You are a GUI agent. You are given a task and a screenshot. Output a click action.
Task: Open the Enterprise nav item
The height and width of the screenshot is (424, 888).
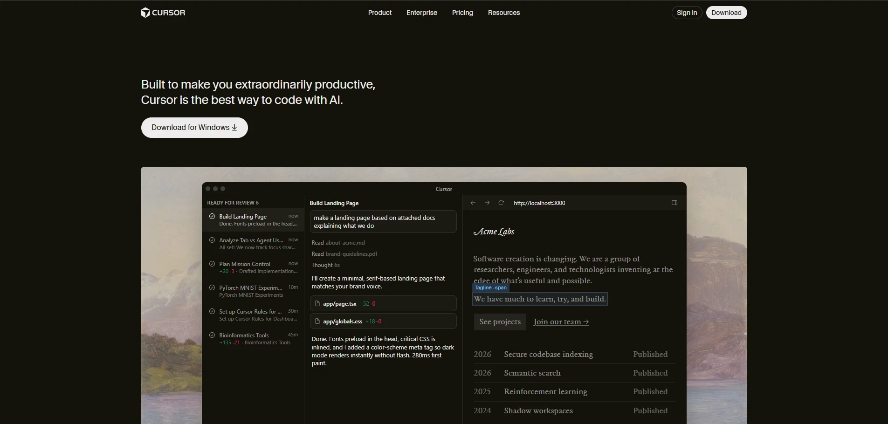421,13
